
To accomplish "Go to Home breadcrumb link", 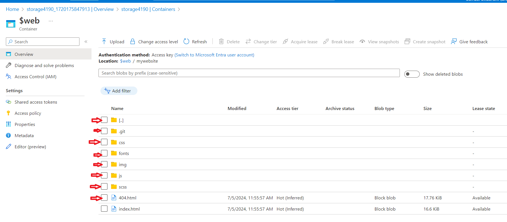I will pyautogui.click(x=13, y=9).
